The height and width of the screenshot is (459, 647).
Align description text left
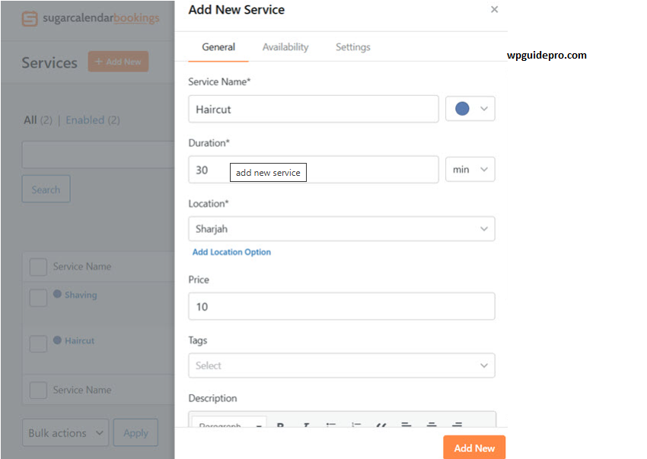click(406, 426)
